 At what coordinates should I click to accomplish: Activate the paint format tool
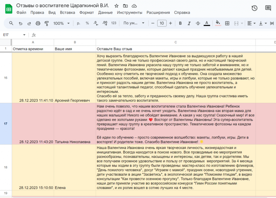[x=47, y=23]
